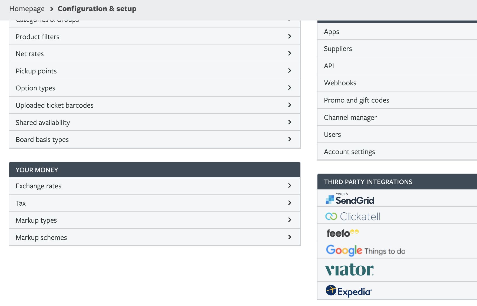Select the Expedia integration logo

click(349, 291)
